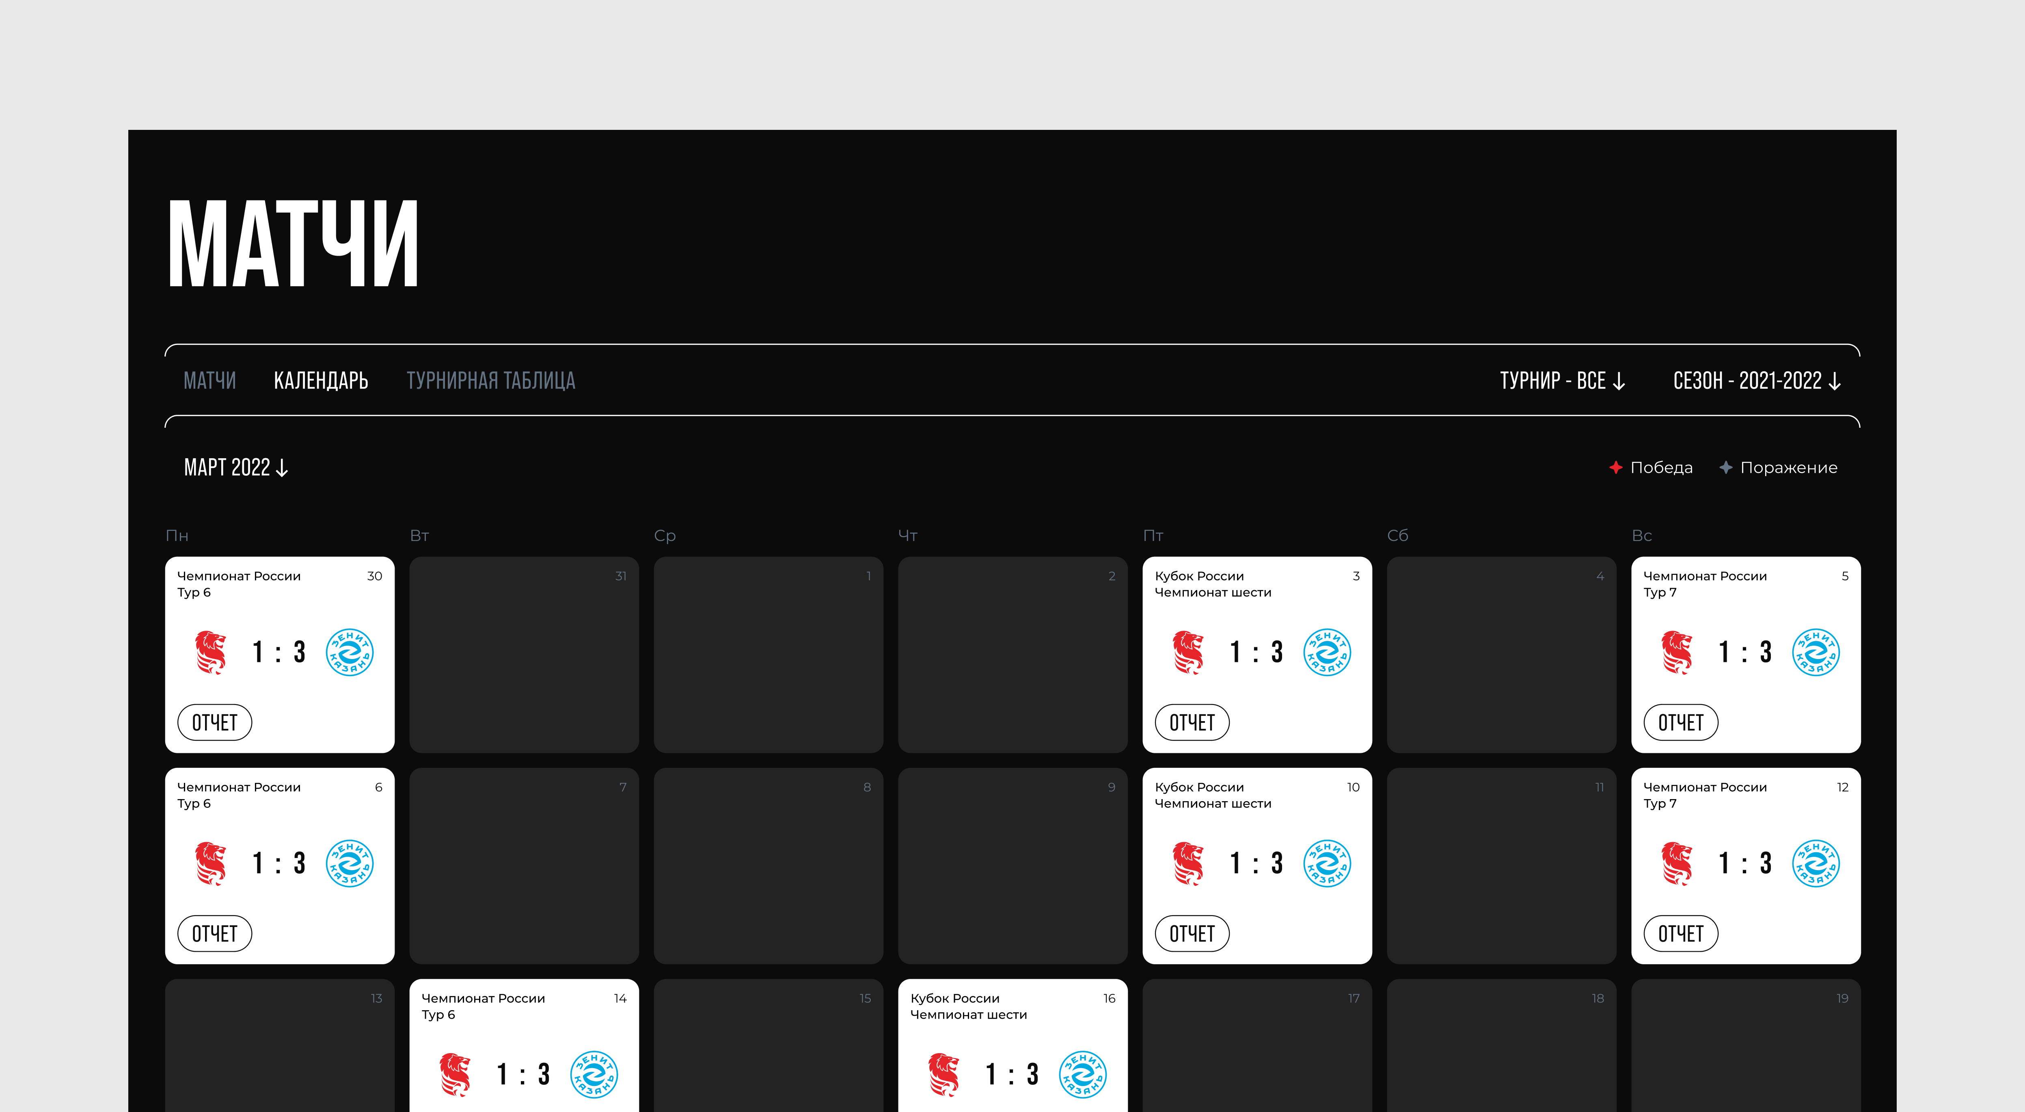This screenshot has height=1112, width=2025.
Task: Click the gray Поражение legend star
Action: click(1725, 468)
